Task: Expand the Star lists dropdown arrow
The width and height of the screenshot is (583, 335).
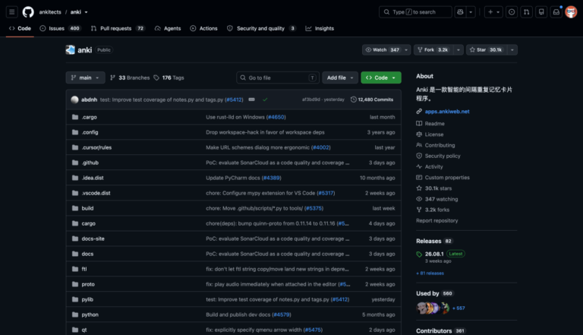Action: pos(512,50)
